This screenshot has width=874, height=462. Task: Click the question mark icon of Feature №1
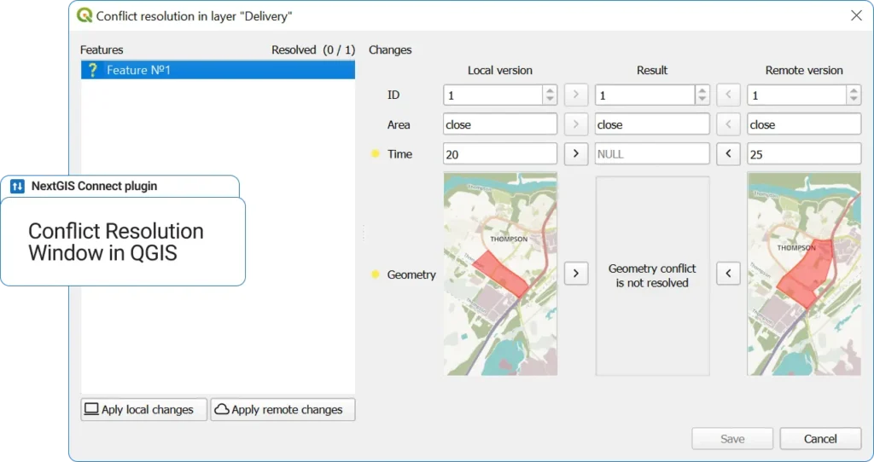[93, 70]
